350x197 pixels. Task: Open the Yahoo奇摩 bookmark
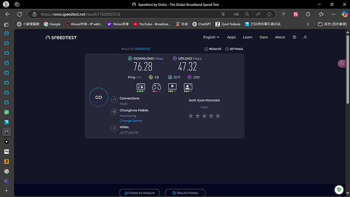pyautogui.click(x=118, y=24)
